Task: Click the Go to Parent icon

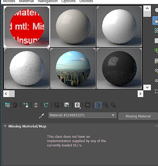Action: [x=106, y=105]
